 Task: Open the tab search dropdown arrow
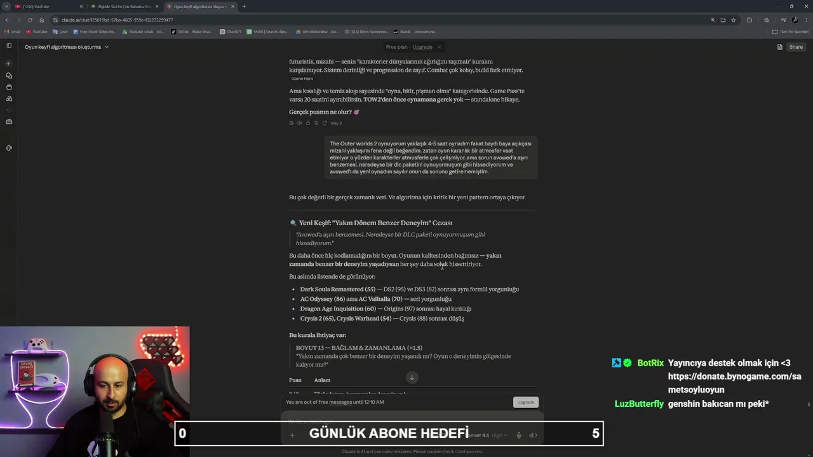click(6, 6)
